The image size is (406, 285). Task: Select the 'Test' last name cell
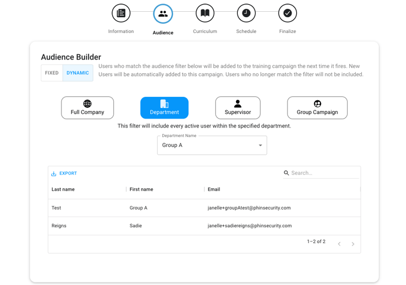pyautogui.click(x=56, y=208)
